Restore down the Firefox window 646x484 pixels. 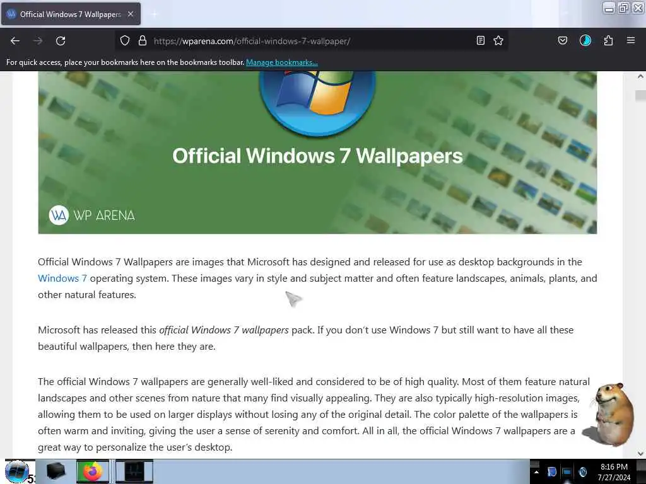pos(624,8)
